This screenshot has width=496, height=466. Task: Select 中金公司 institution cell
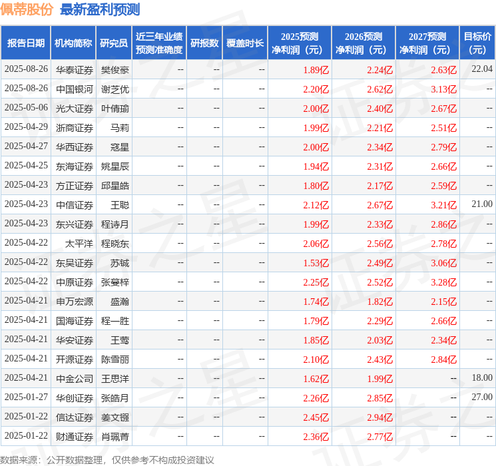pos(75,379)
